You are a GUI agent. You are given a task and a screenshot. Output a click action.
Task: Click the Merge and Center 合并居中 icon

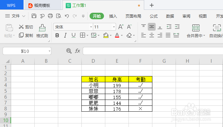coord(196,28)
